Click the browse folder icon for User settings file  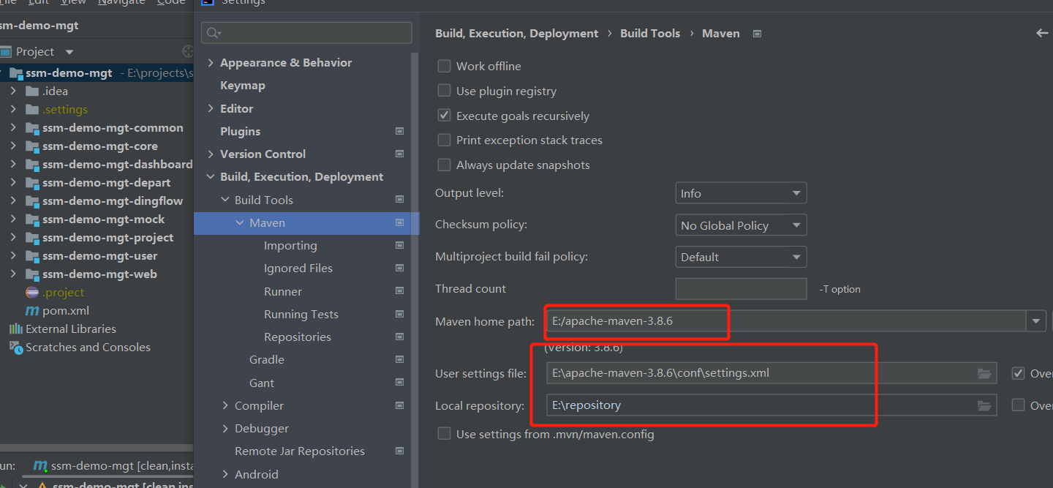[984, 374]
